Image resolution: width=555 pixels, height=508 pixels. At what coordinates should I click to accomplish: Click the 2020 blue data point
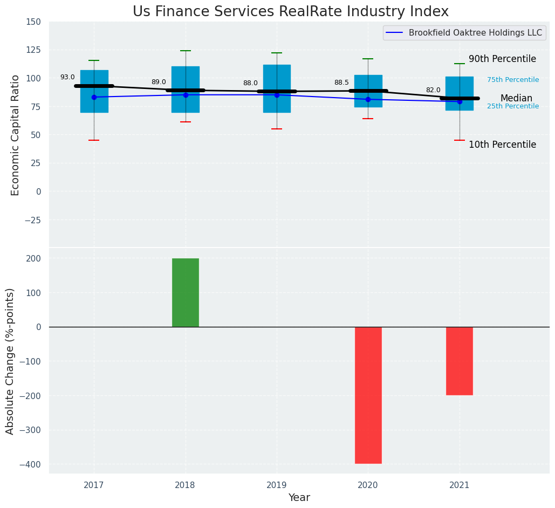368,99
